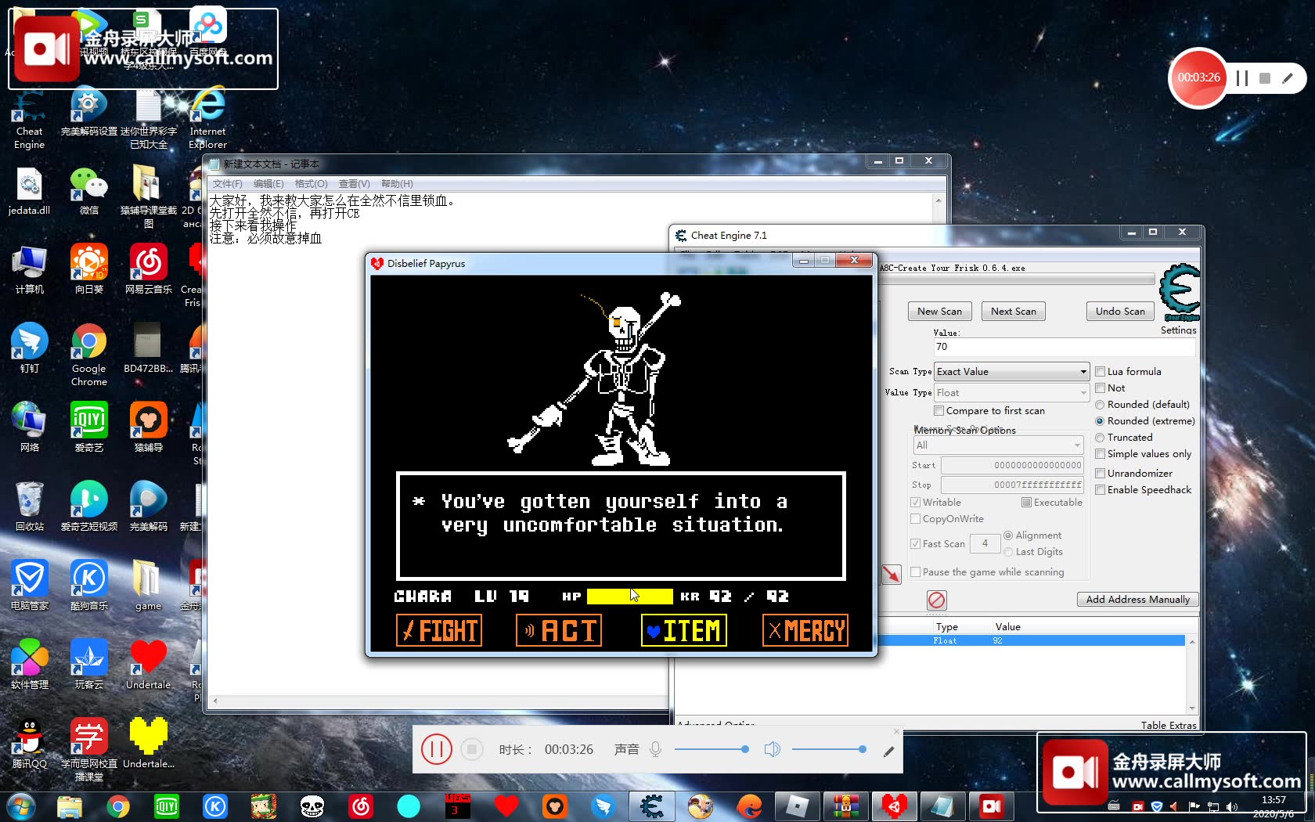This screenshot has height=822, width=1315.
Task: Click the Table Extras label
Action: point(1168,726)
